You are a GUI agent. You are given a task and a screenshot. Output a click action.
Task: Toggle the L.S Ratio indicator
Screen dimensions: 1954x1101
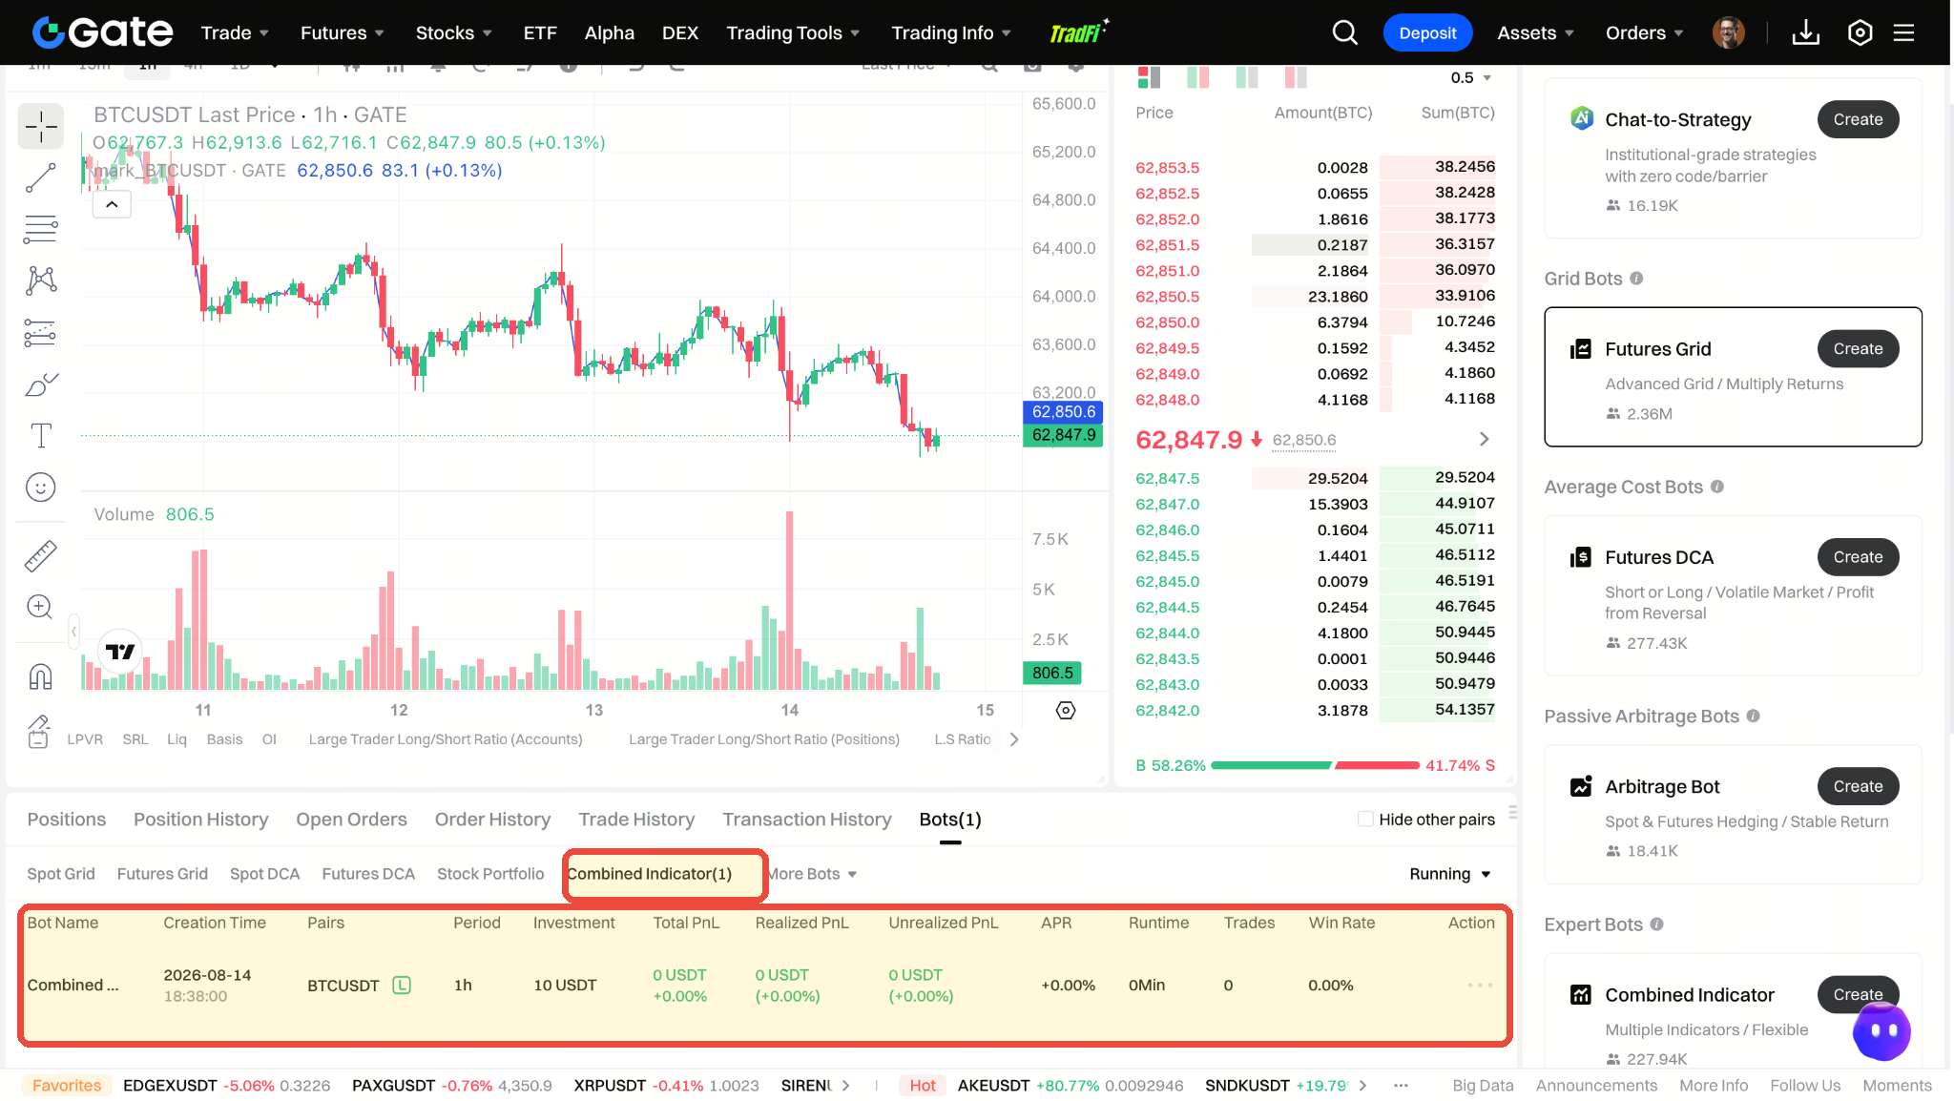tap(963, 739)
